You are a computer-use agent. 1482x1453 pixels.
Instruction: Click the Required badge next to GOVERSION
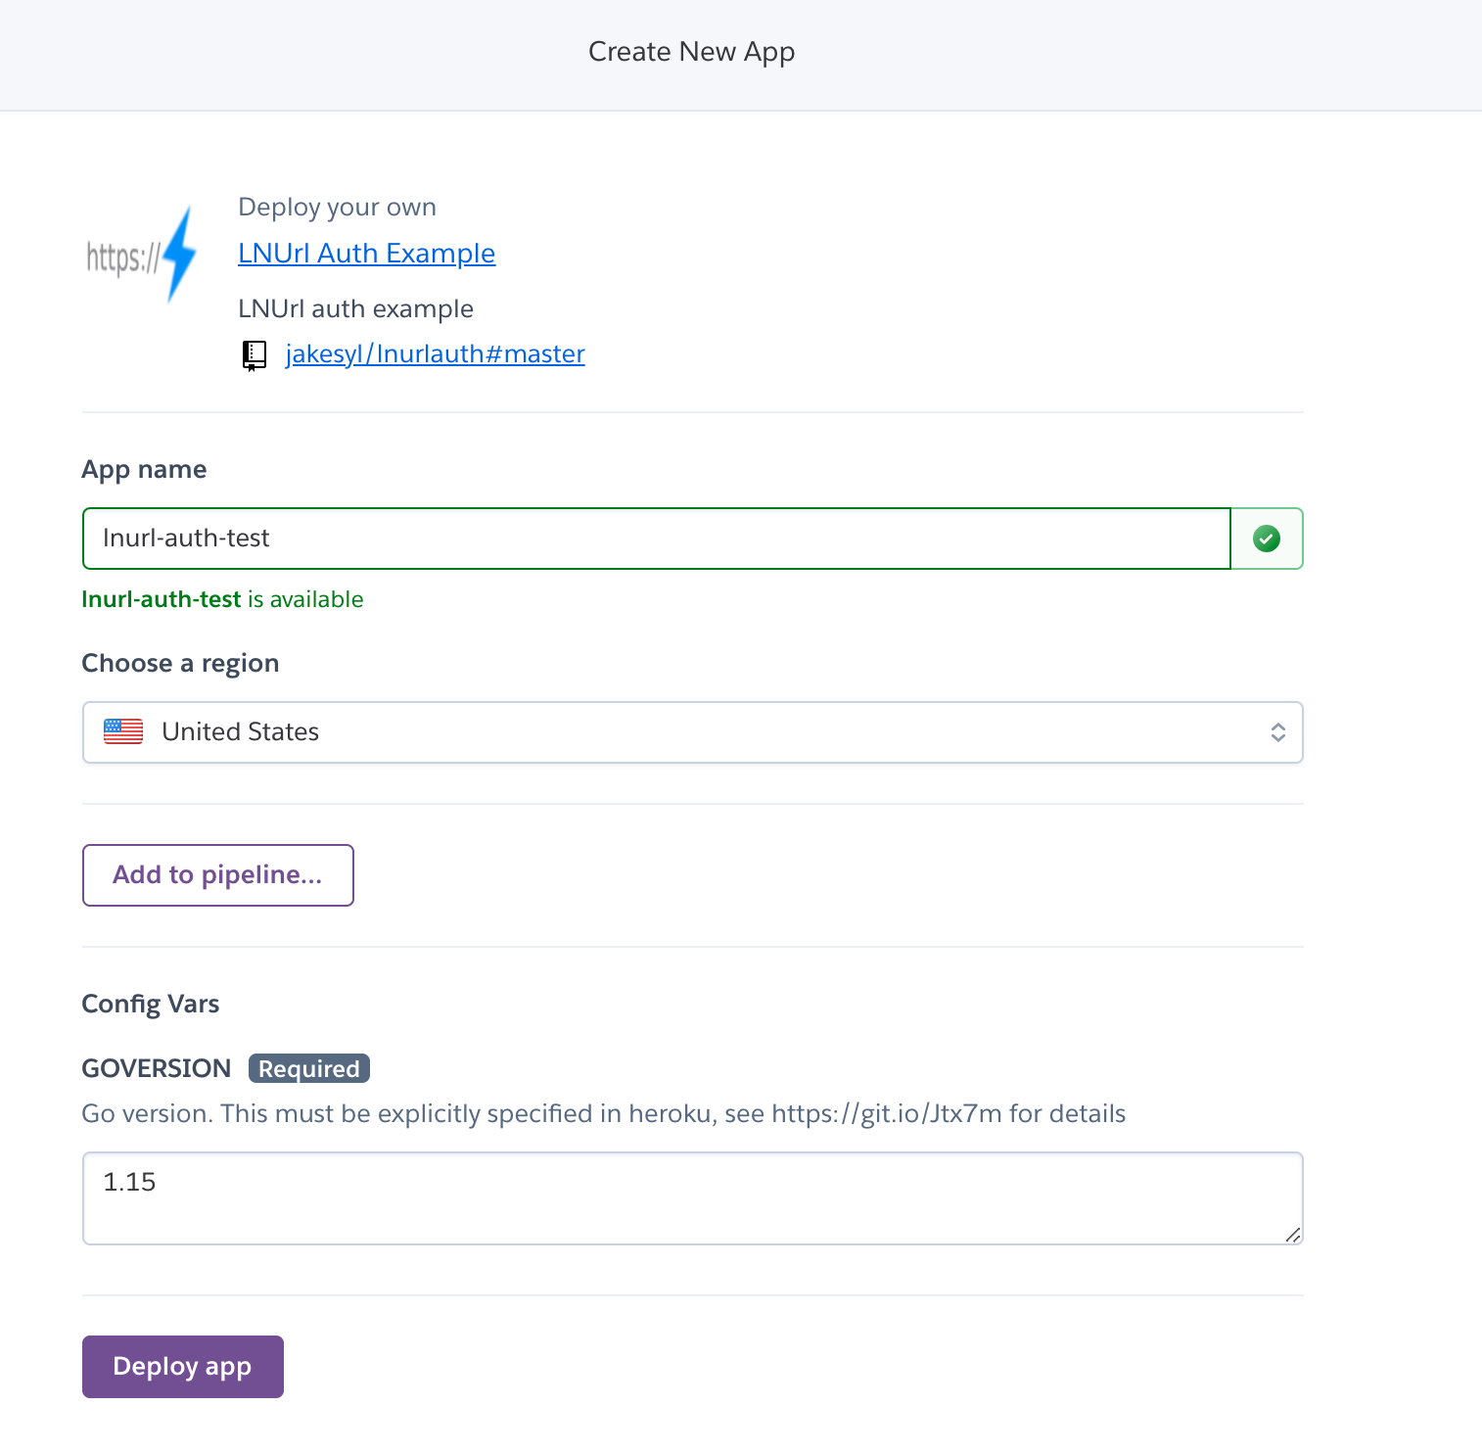(309, 1068)
